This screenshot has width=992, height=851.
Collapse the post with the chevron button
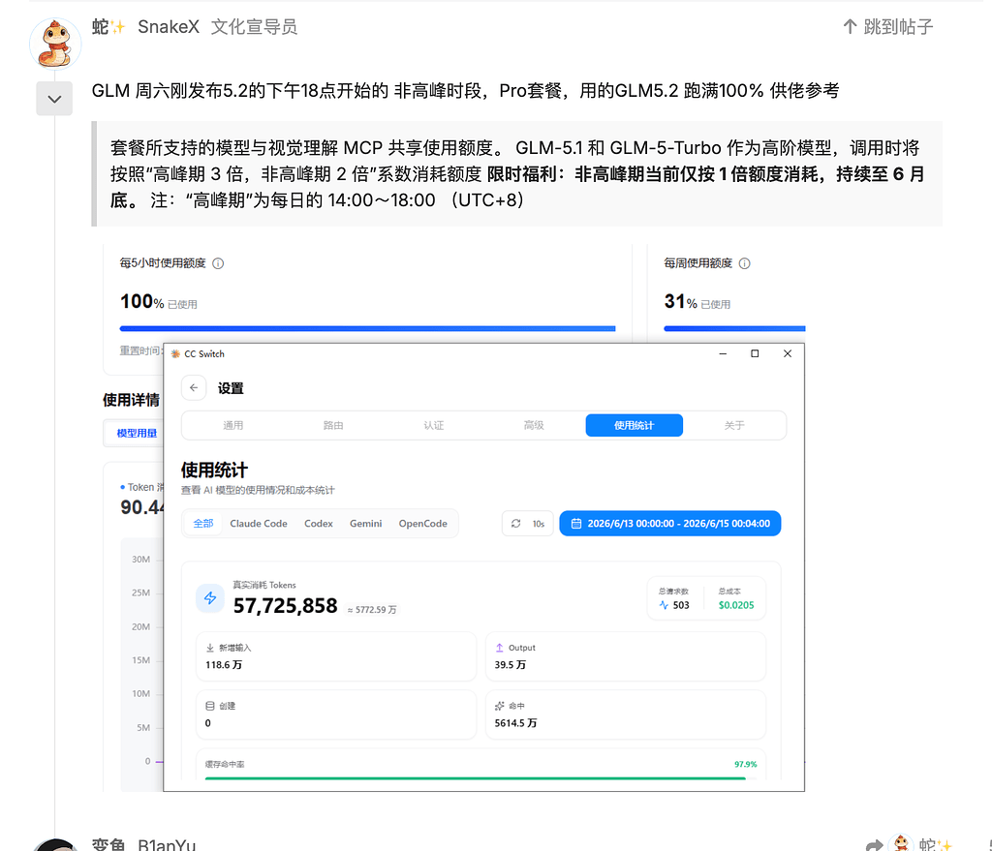(54, 99)
